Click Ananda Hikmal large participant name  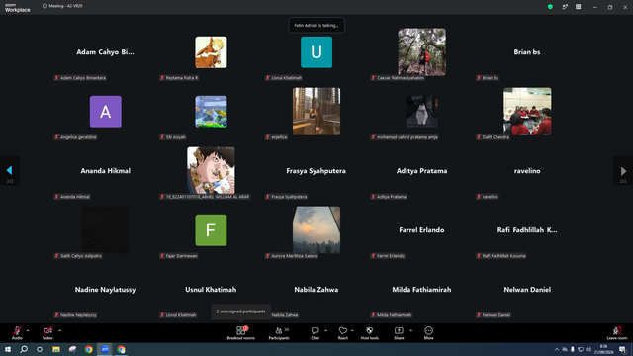pyautogui.click(x=106, y=171)
